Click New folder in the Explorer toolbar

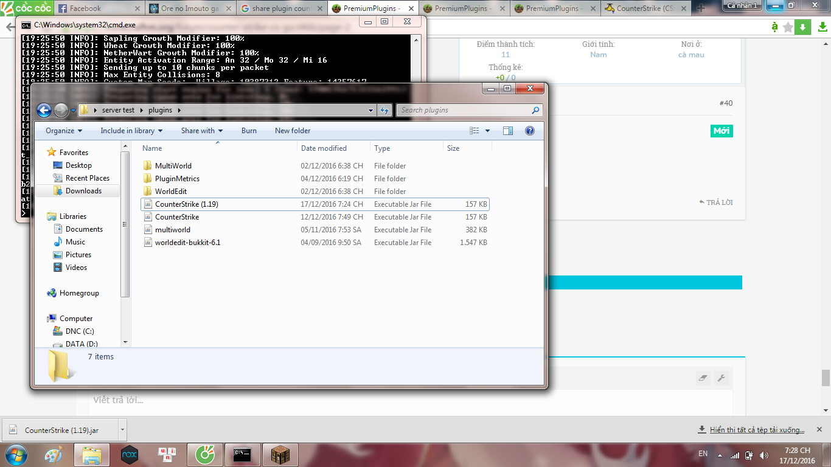pos(293,131)
